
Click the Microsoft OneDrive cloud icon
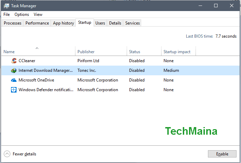click(x=14, y=80)
